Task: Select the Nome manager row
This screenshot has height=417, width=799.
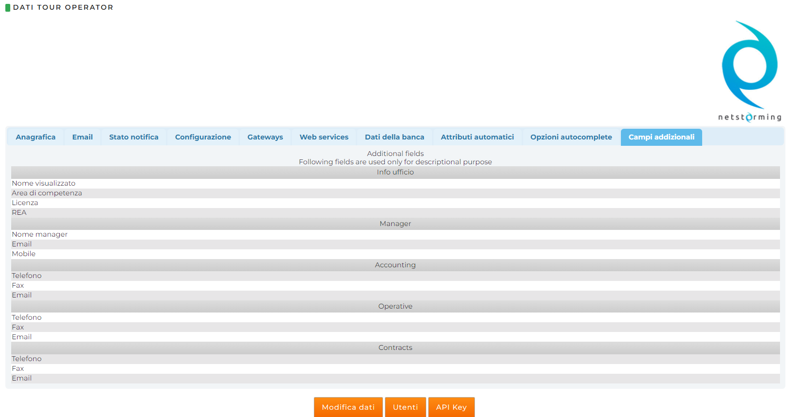Action: (x=40, y=234)
